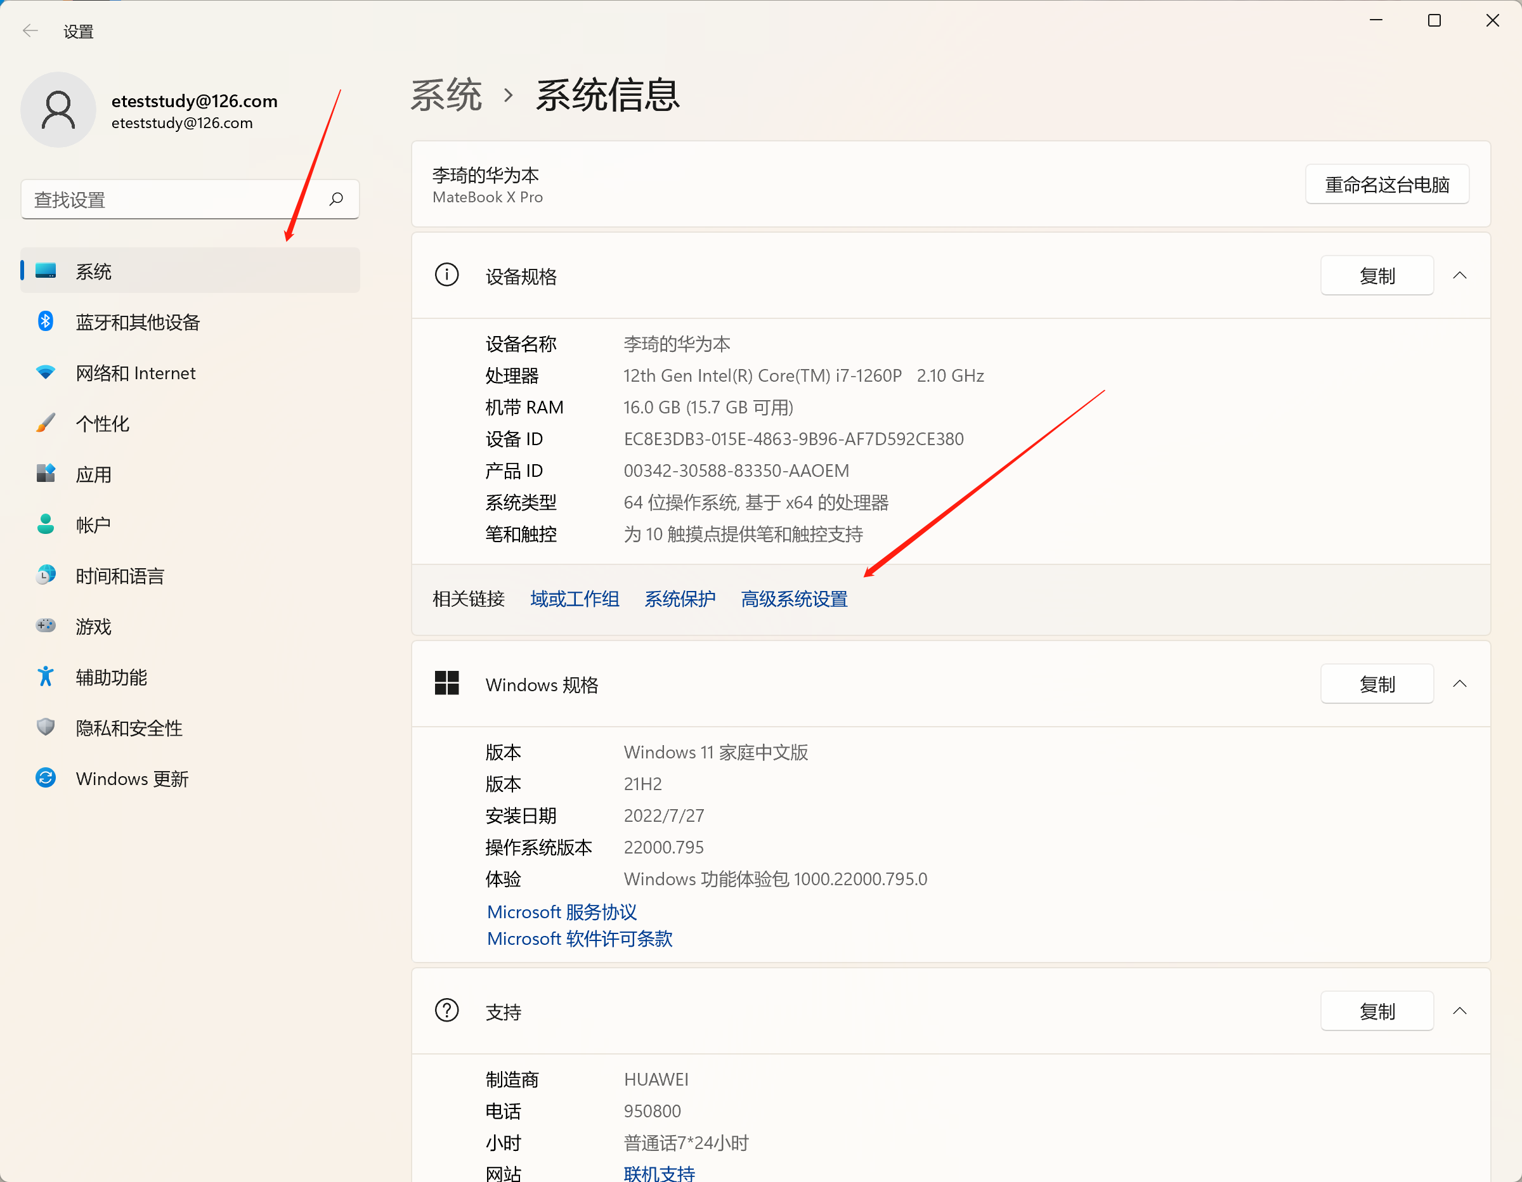Collapse the Support section chevron
Screen dimensions: 1522x1182
[x=1459, y=1011]
